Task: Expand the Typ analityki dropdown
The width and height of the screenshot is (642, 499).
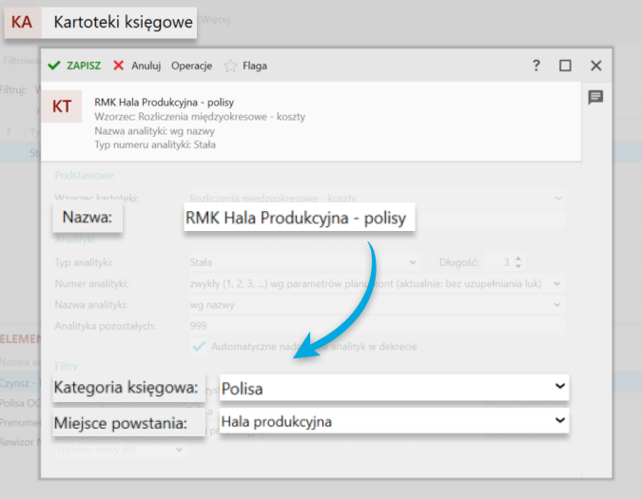Action: click(x=412, y=262)
